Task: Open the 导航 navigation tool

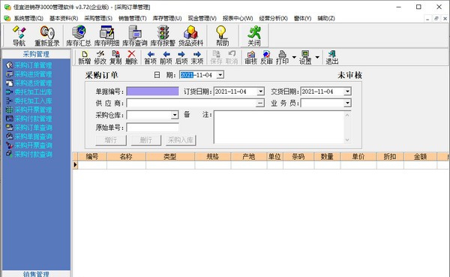Action: tap(19, 35)
